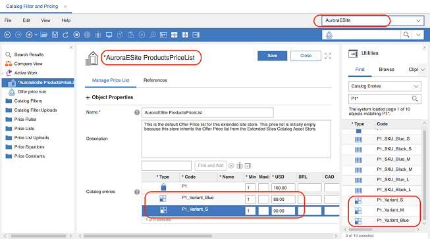Viewport: 430px width, 239px height.
Task: Select the Catalog Filter and Pricing tab
Action: [32, 7]
